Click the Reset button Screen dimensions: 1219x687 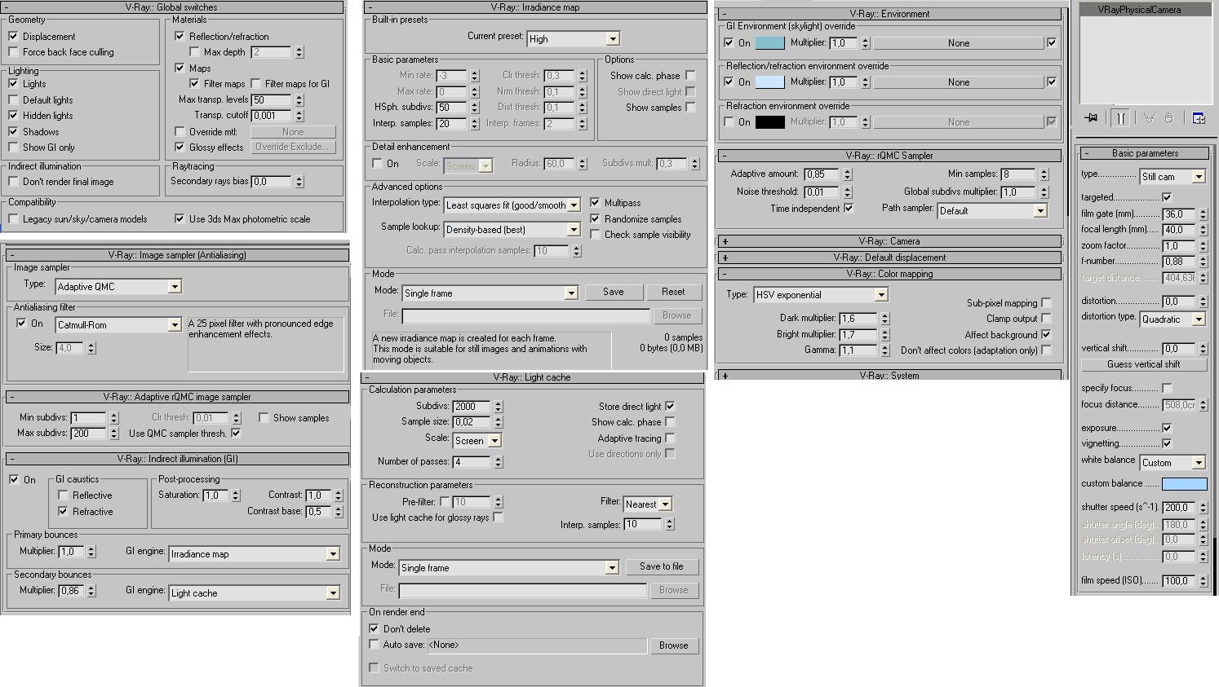coord(673,292)
